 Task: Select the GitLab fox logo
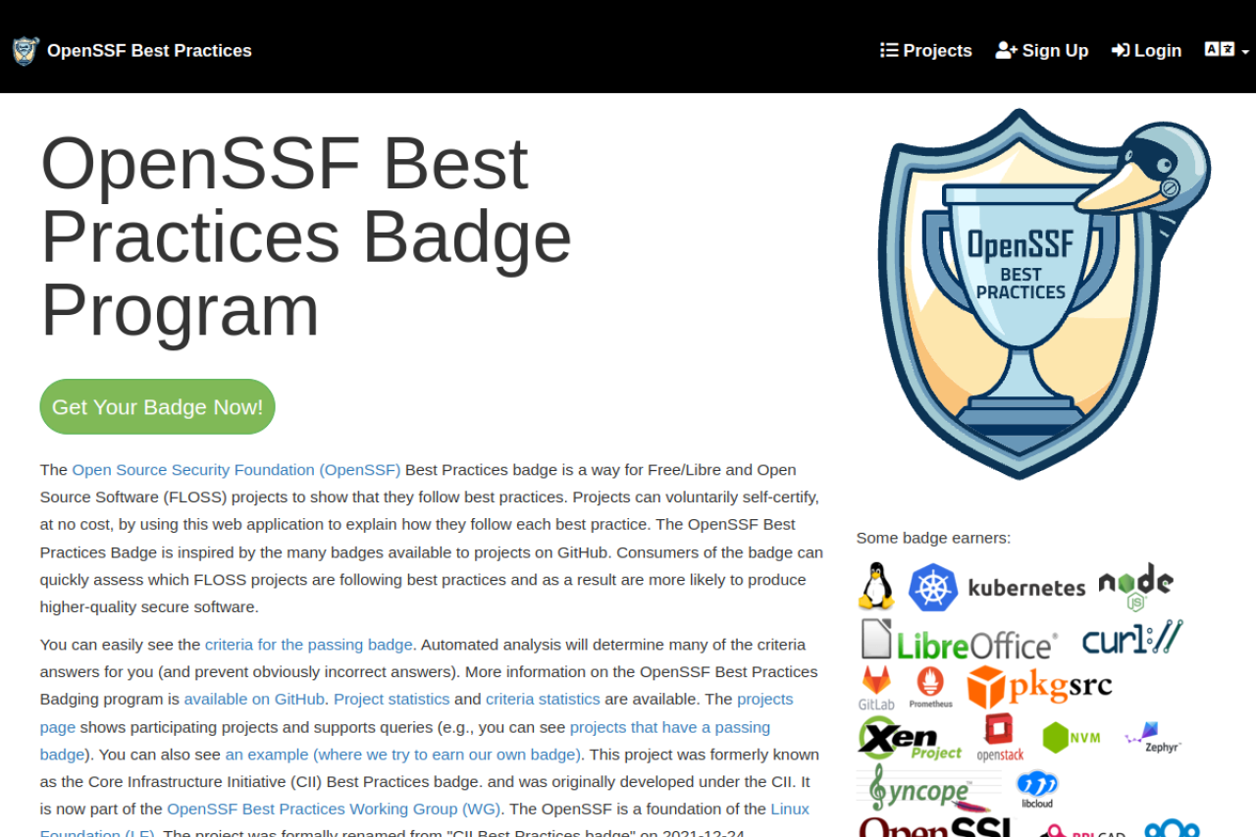tap(876, 688)
